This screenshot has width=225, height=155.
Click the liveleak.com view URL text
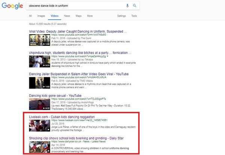pos(79,120)
